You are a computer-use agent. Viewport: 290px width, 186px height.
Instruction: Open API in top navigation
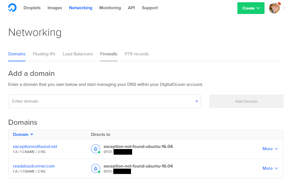pos(131,8)
